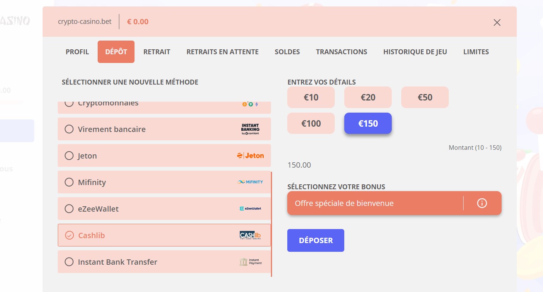Click the Mifinity logo icon
543x292 pixels.
tap(250, 182)
